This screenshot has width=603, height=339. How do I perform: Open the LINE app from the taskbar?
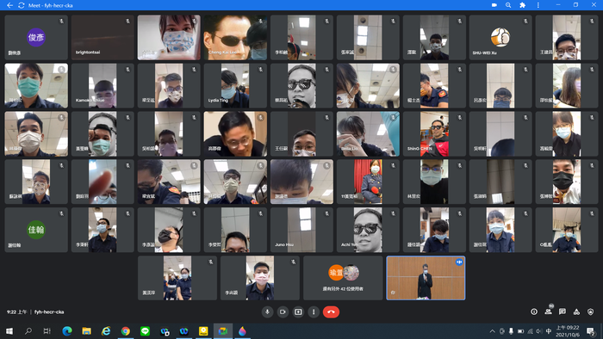(145, 331)
